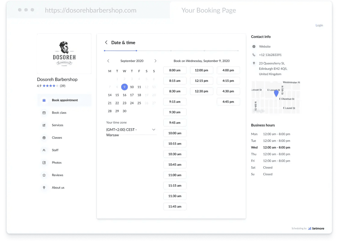338x241 pixels.
Task: Click phone number +12 136283391
Action: 270,55
